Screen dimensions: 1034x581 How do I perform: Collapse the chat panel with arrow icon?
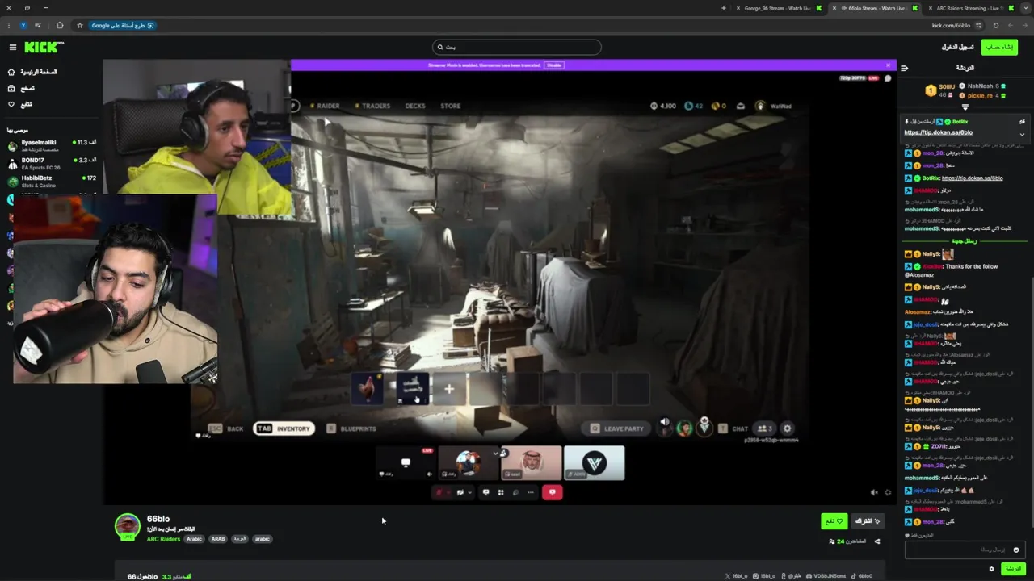pyautogui.click(x=904, y=68)
